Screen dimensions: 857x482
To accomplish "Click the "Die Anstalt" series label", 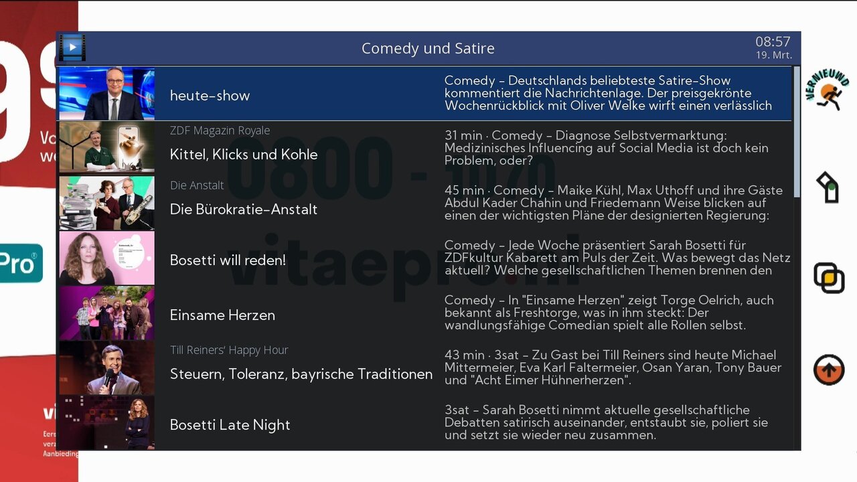I will point(197,185).
